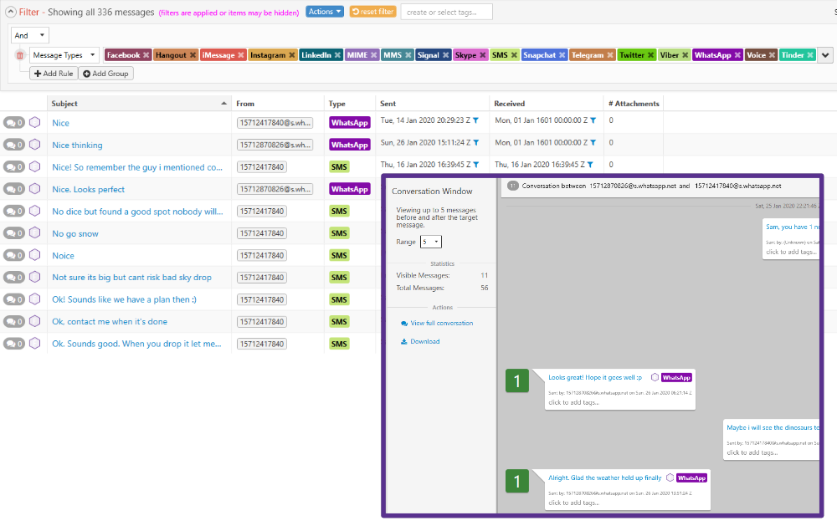
Task: Remove the Snapchat tag from filter
Action: [x=562, y=55]
